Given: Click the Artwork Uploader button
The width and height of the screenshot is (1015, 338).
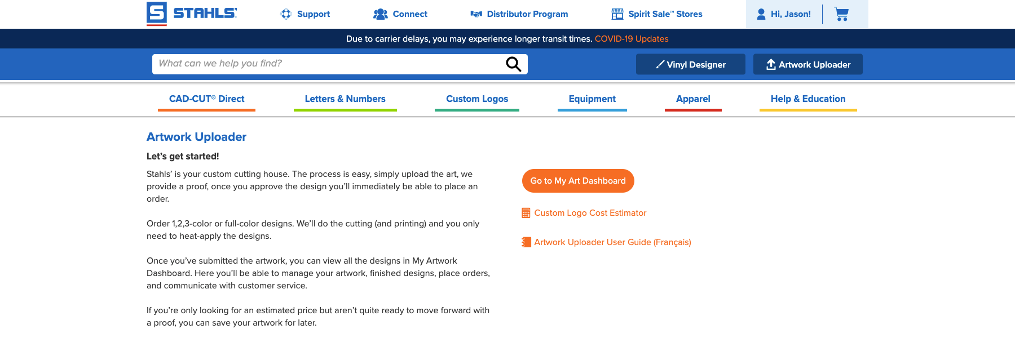Looking at the screenshot, I should (808, 64).
